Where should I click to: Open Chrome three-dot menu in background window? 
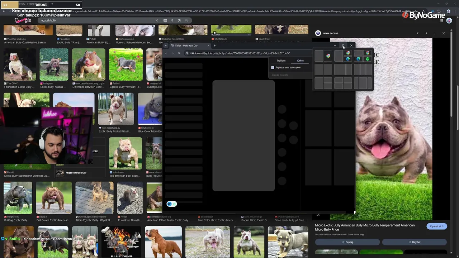point(455,11)
